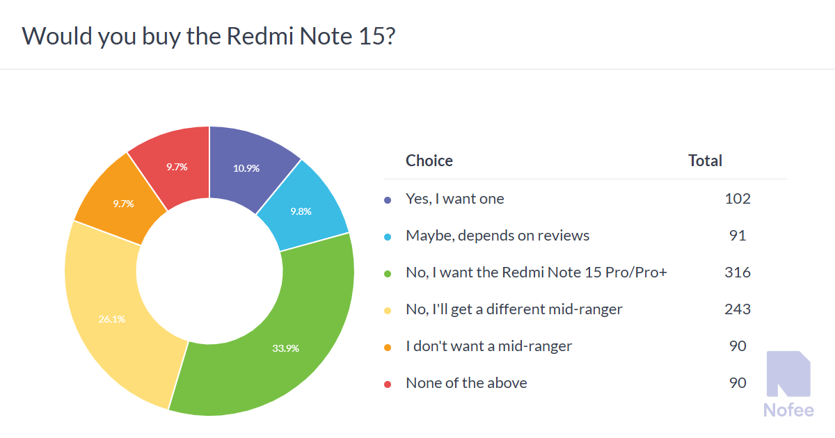Click the Nofee logo icon
The width and height of the screenshot is (835, 438).
pos(788,374)
